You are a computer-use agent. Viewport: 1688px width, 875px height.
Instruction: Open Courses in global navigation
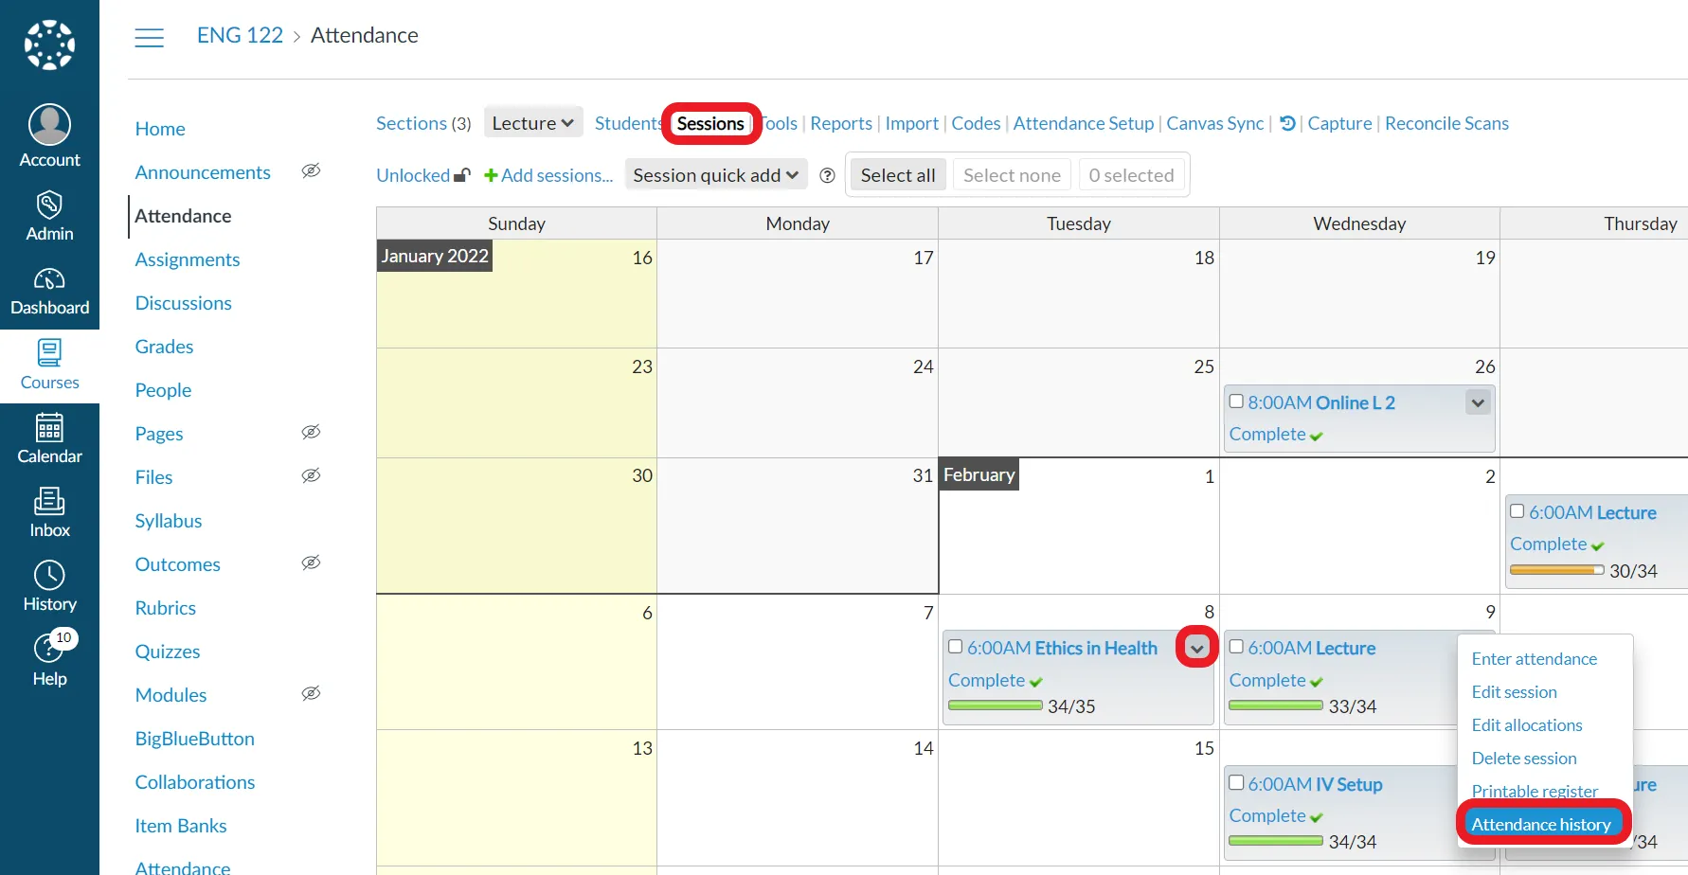[x=49, y=366]
